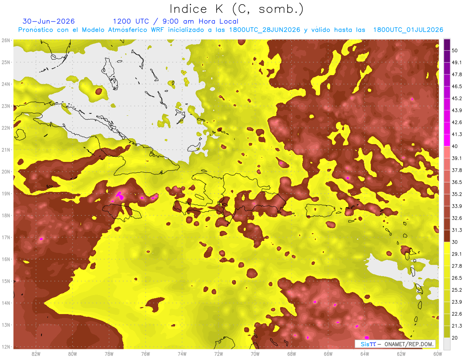465x359 pixels.
Task: Click the longitude label '66W'
Action: [328, 354]
